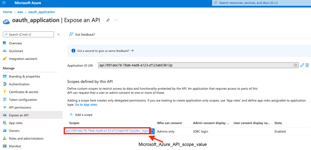
Task: Click the 'Admins only' cell
Action: [166, 131]
